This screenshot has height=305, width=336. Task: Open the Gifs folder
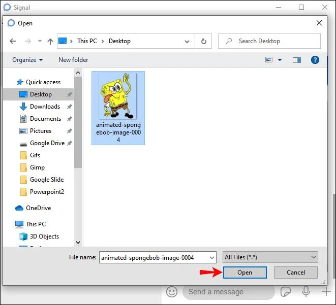[x=30, y=155]
